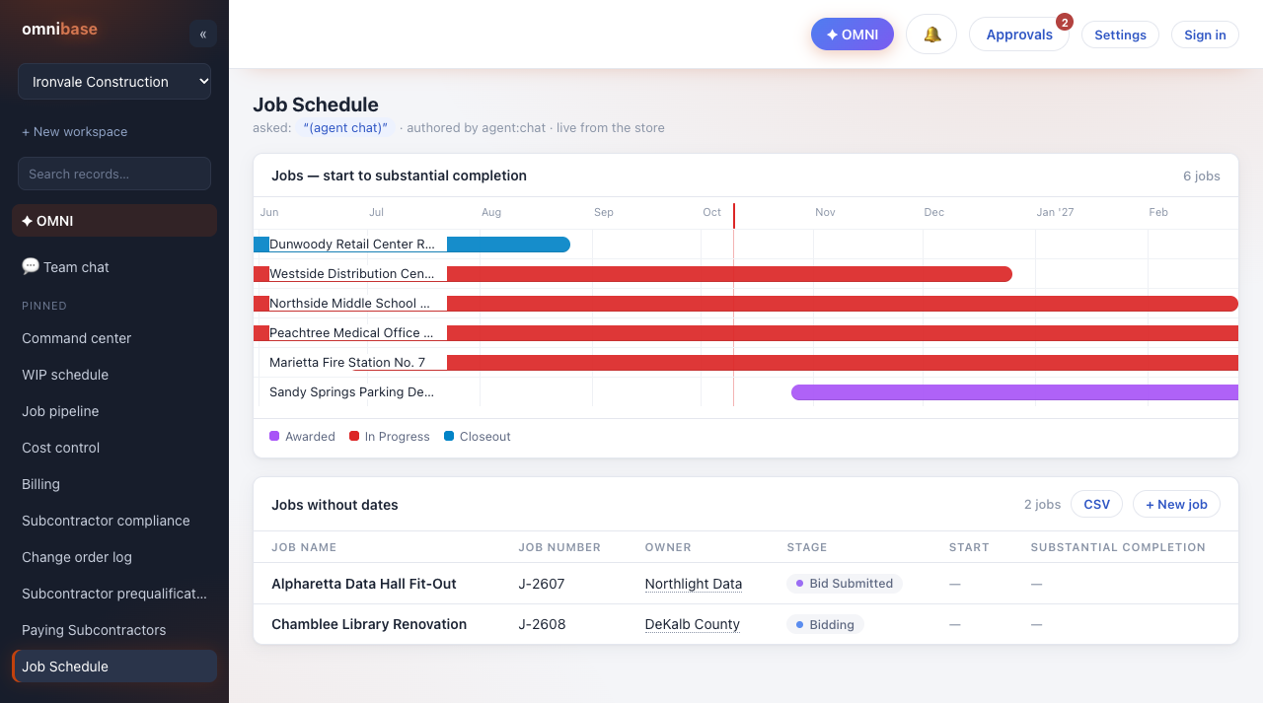Focus the Search records field

[114, 174]
